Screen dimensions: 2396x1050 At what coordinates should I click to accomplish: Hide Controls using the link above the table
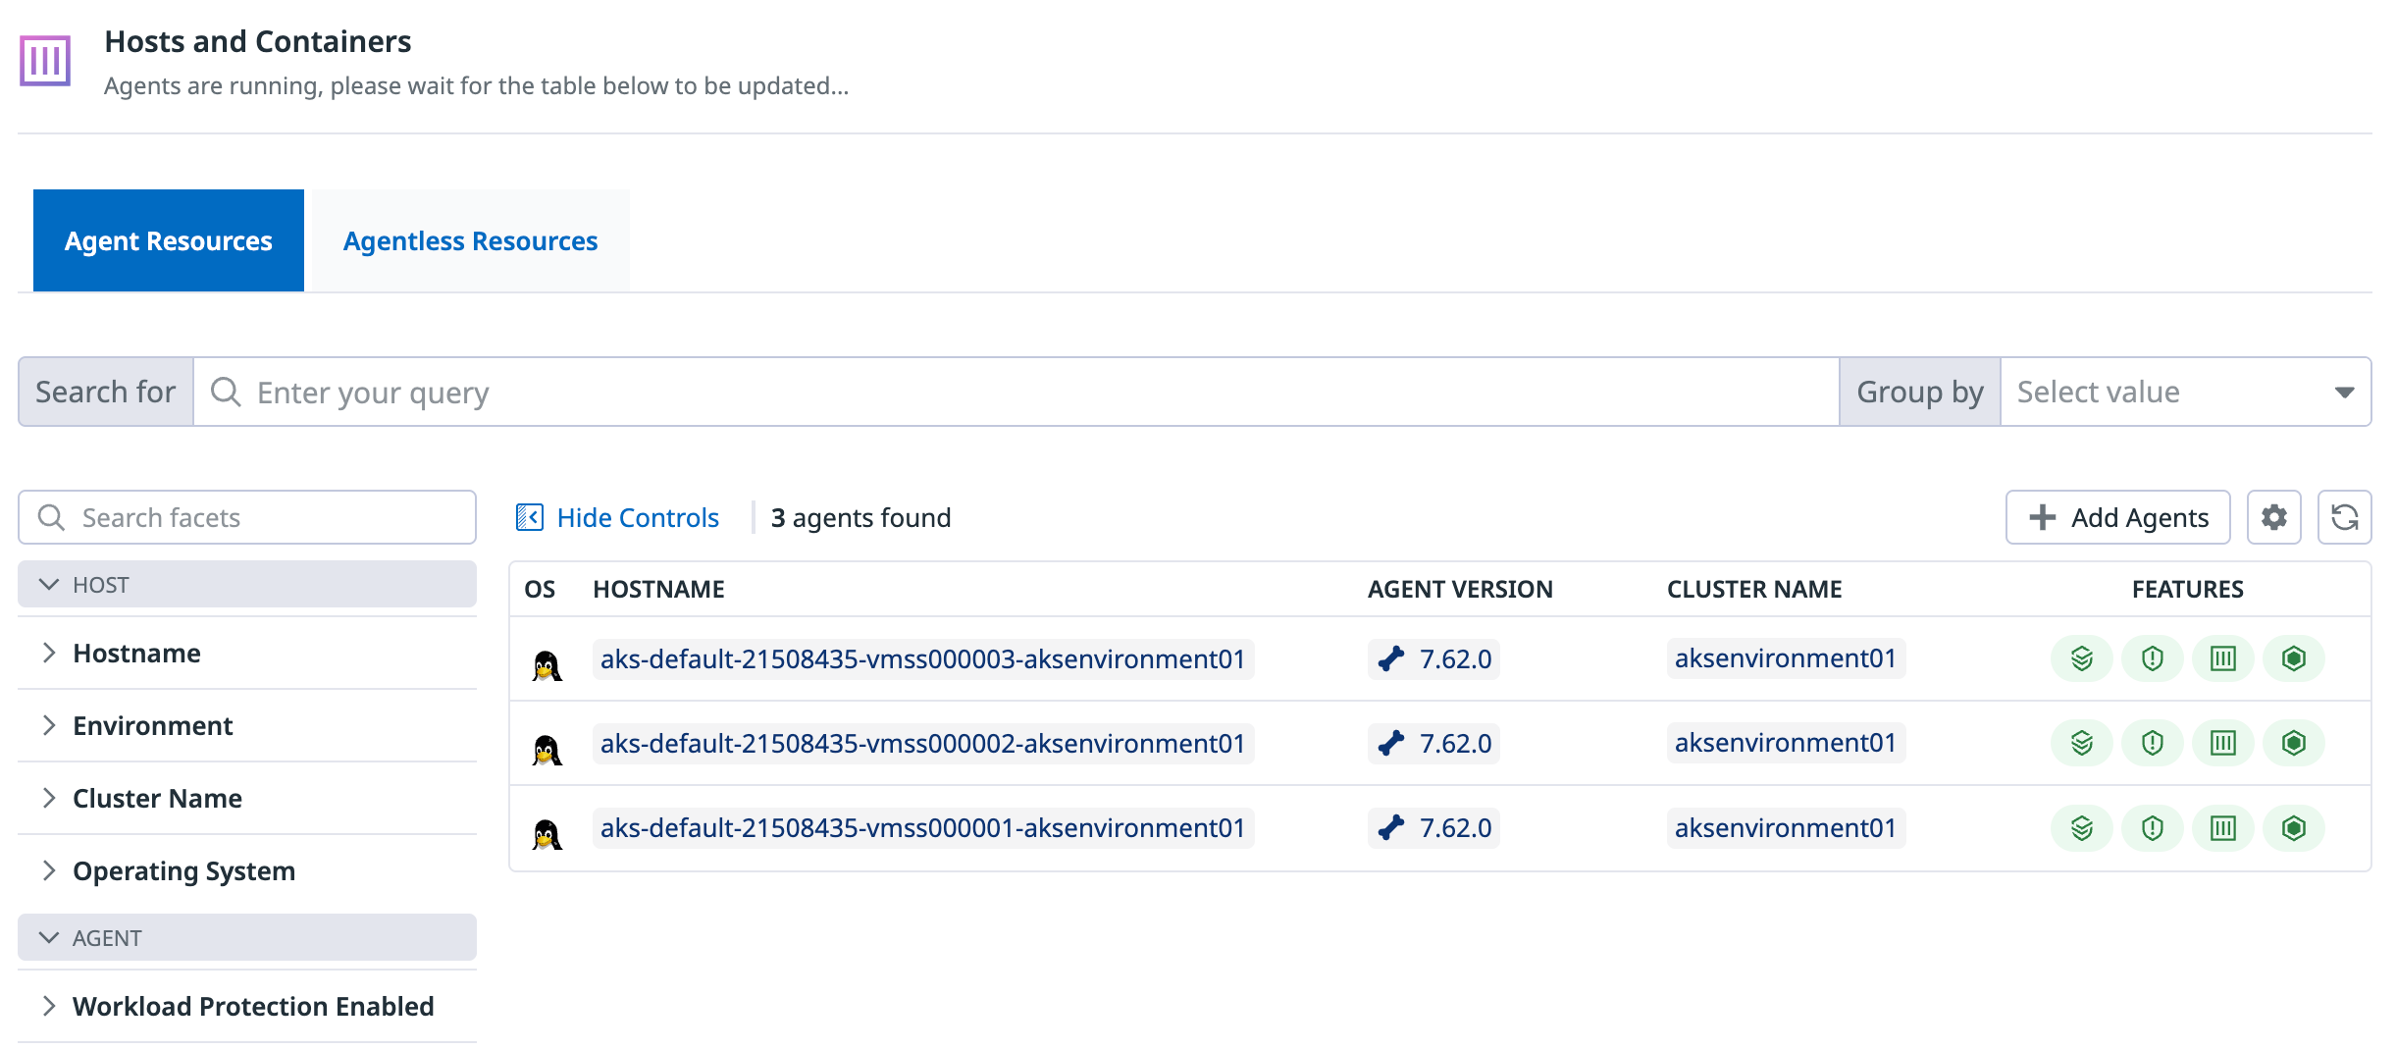tap(637, 517)
